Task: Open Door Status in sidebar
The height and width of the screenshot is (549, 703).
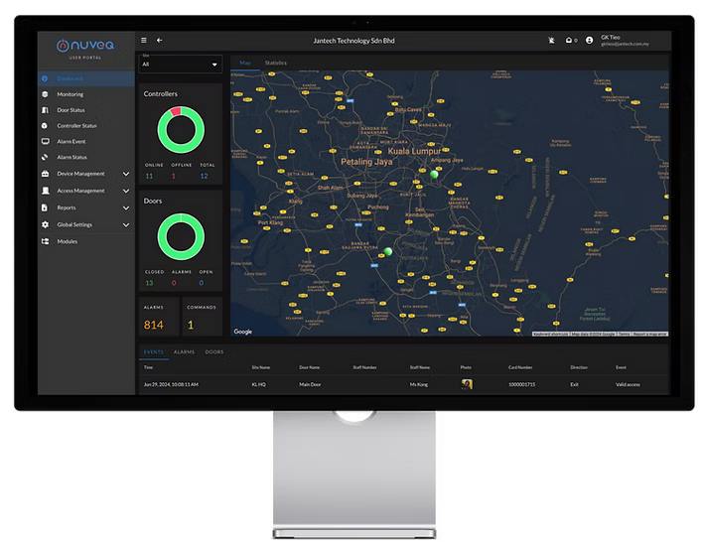Action: click(x=70, y=110)
